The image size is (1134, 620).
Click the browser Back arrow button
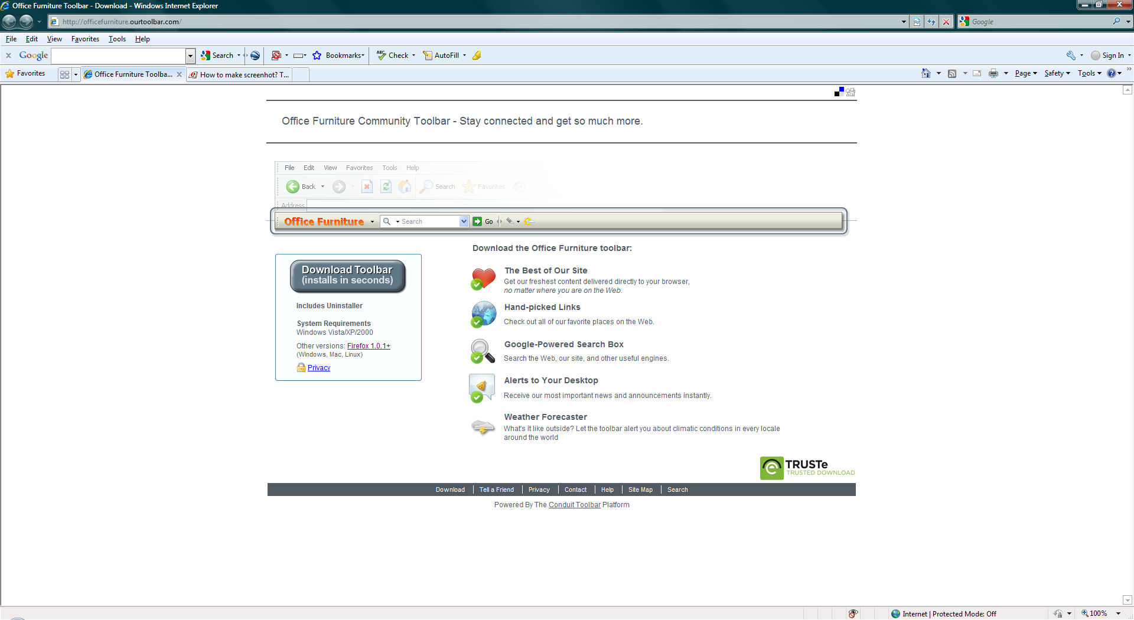[x=9, y=22]
